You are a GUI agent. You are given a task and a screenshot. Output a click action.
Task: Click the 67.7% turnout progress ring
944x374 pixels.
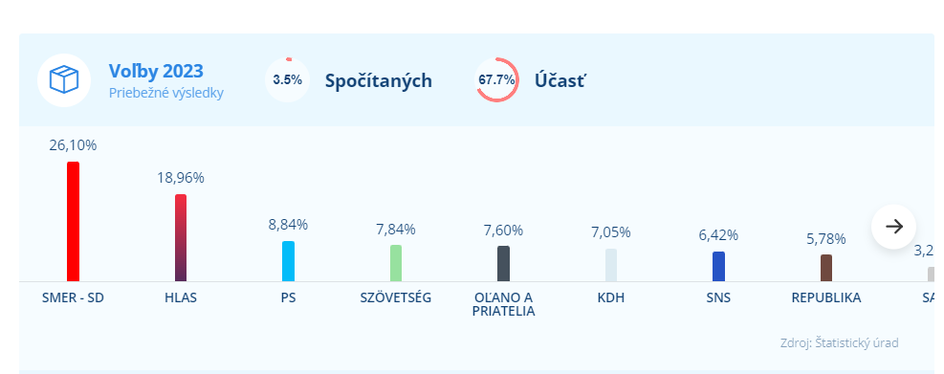coord(496,79)
